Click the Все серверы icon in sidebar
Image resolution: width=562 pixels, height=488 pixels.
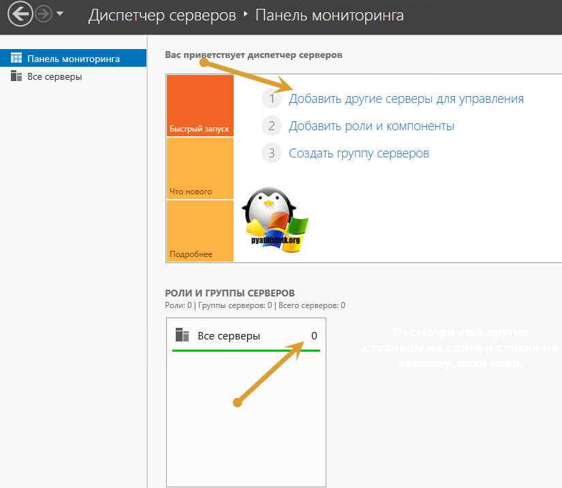click(16, 76)
